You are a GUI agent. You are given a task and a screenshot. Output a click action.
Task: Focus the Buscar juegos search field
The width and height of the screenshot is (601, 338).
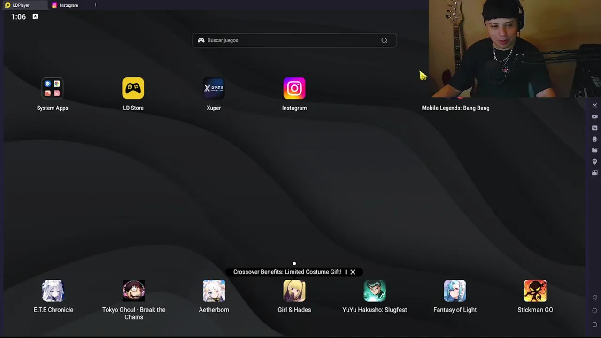(294, 40)
